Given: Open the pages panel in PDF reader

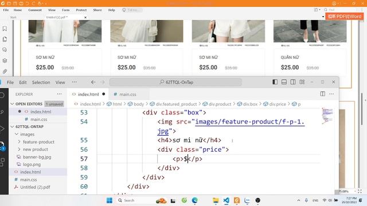Looking at the screenshot, I should (5, 39).
